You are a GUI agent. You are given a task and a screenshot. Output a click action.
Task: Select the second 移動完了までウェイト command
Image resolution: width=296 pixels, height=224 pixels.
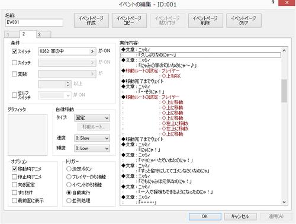pos(201,139)
